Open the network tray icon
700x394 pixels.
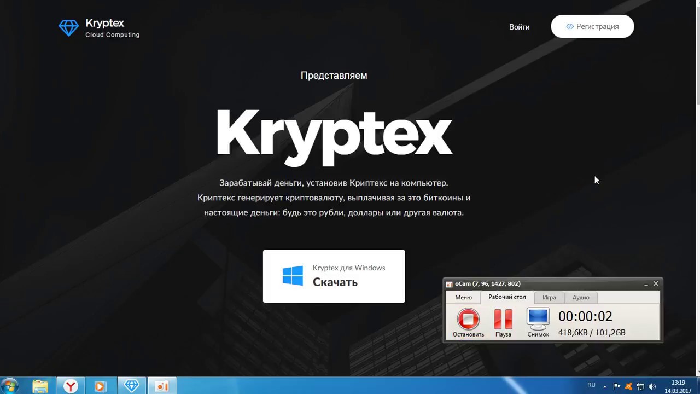point(640,386)
